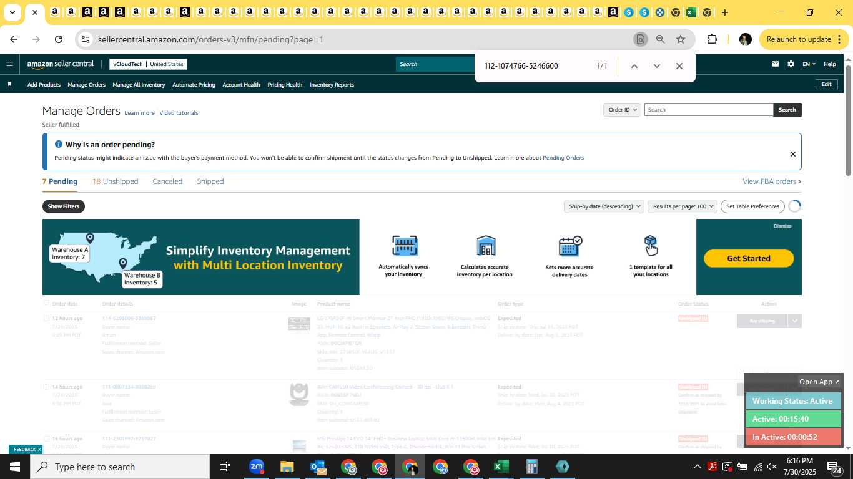Image resolution: width=853 pixels, height=479 pixels.
Task: Switch to the Canceled orders tab
Action: 167,181
